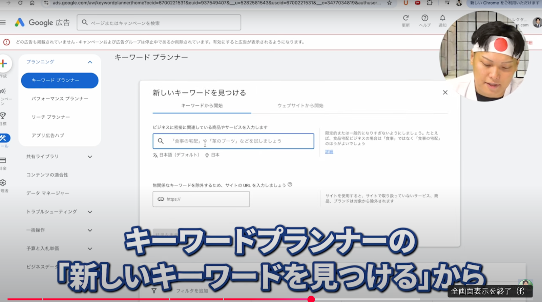
Task: Click the filter funnel icon
Action: coord(154,291)
